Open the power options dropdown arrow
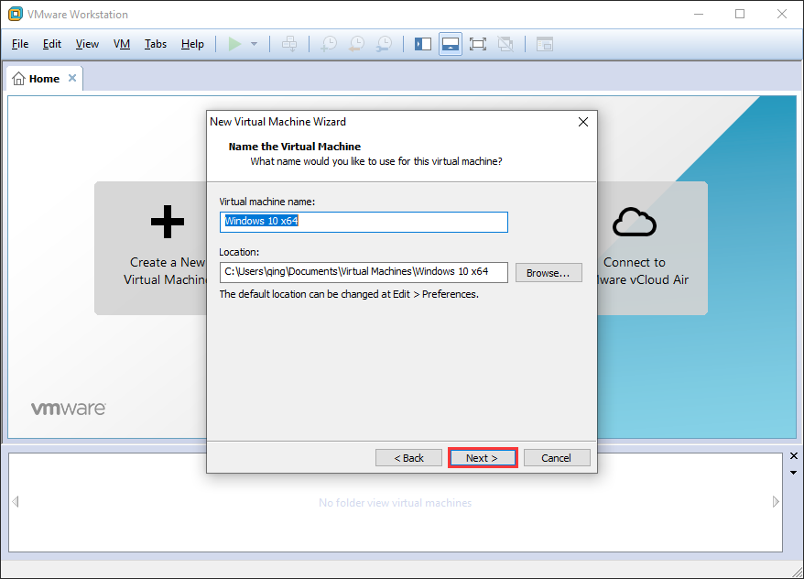The height and width of the screenshot is (579, 804). tap(254, 44)
